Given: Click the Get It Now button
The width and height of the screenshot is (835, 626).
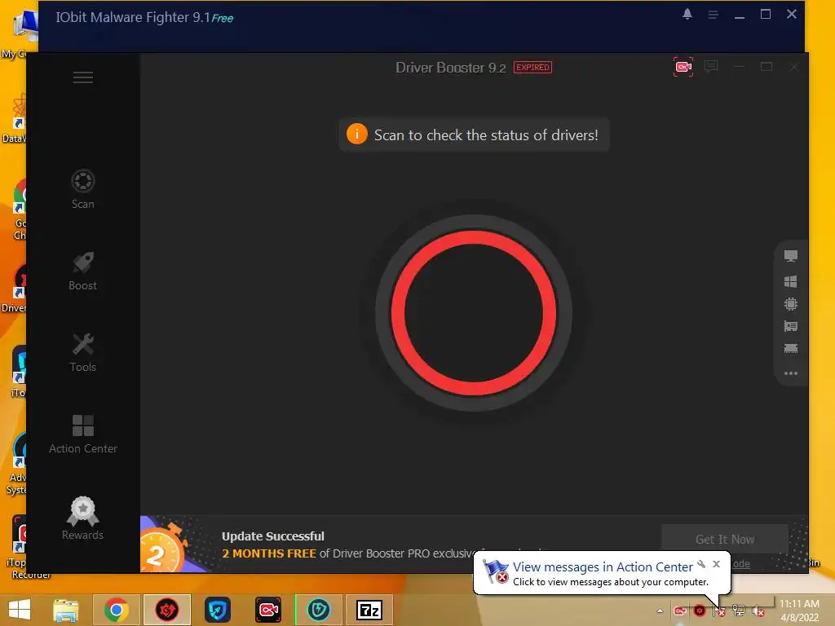Looking at the screenshot, I should coord(725,540).
